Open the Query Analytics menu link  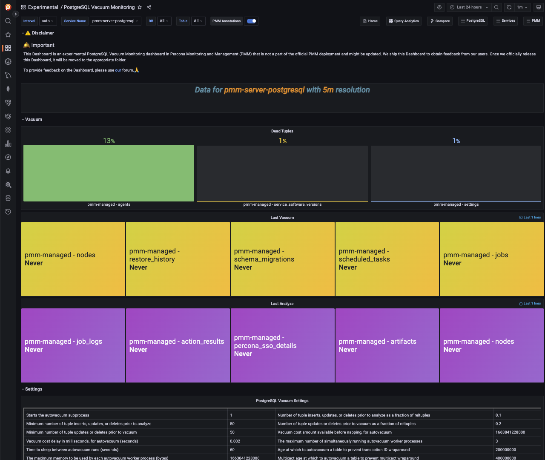click(404, 21)
